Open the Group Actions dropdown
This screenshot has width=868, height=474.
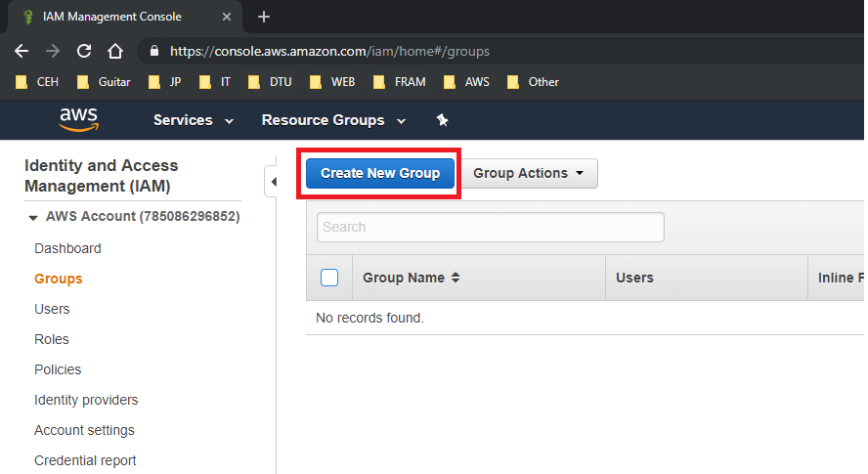(528, 173)
